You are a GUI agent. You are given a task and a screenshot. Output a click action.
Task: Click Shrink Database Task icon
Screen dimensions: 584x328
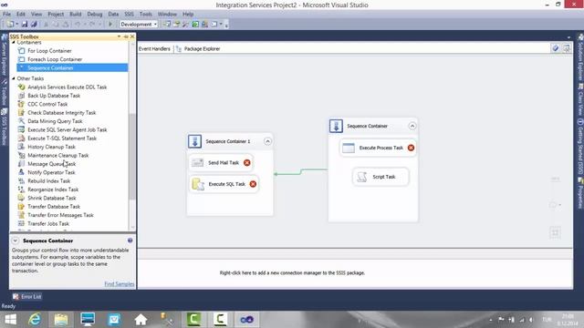click(x=22, y=198)
